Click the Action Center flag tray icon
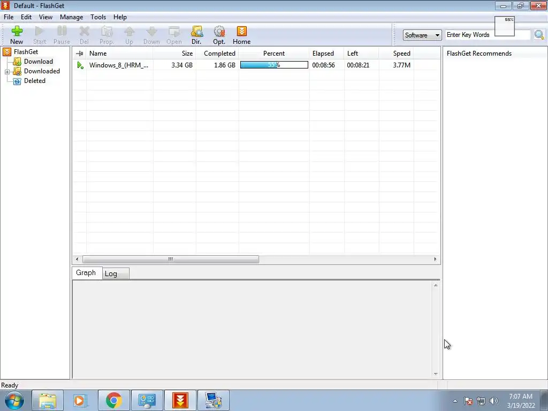Viewport: 548px width, 411px height. click(468, 401)
